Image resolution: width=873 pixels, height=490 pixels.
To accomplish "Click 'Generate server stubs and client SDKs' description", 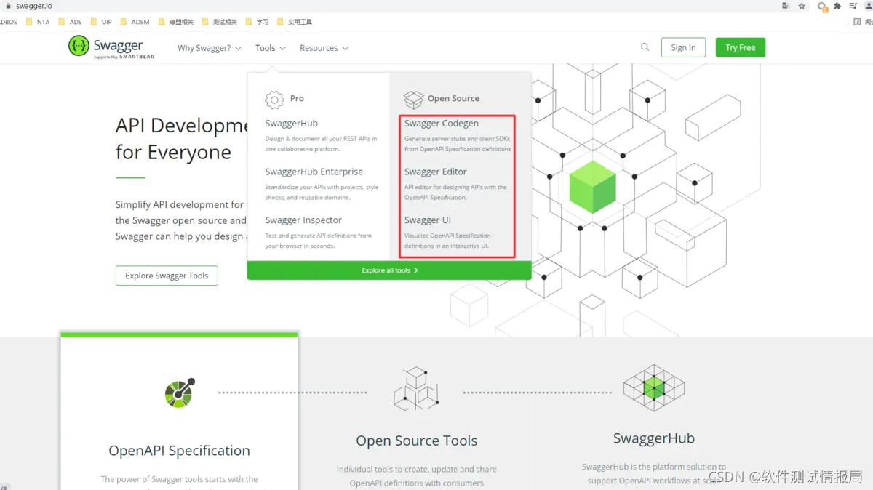I will (x=458, y=144).
